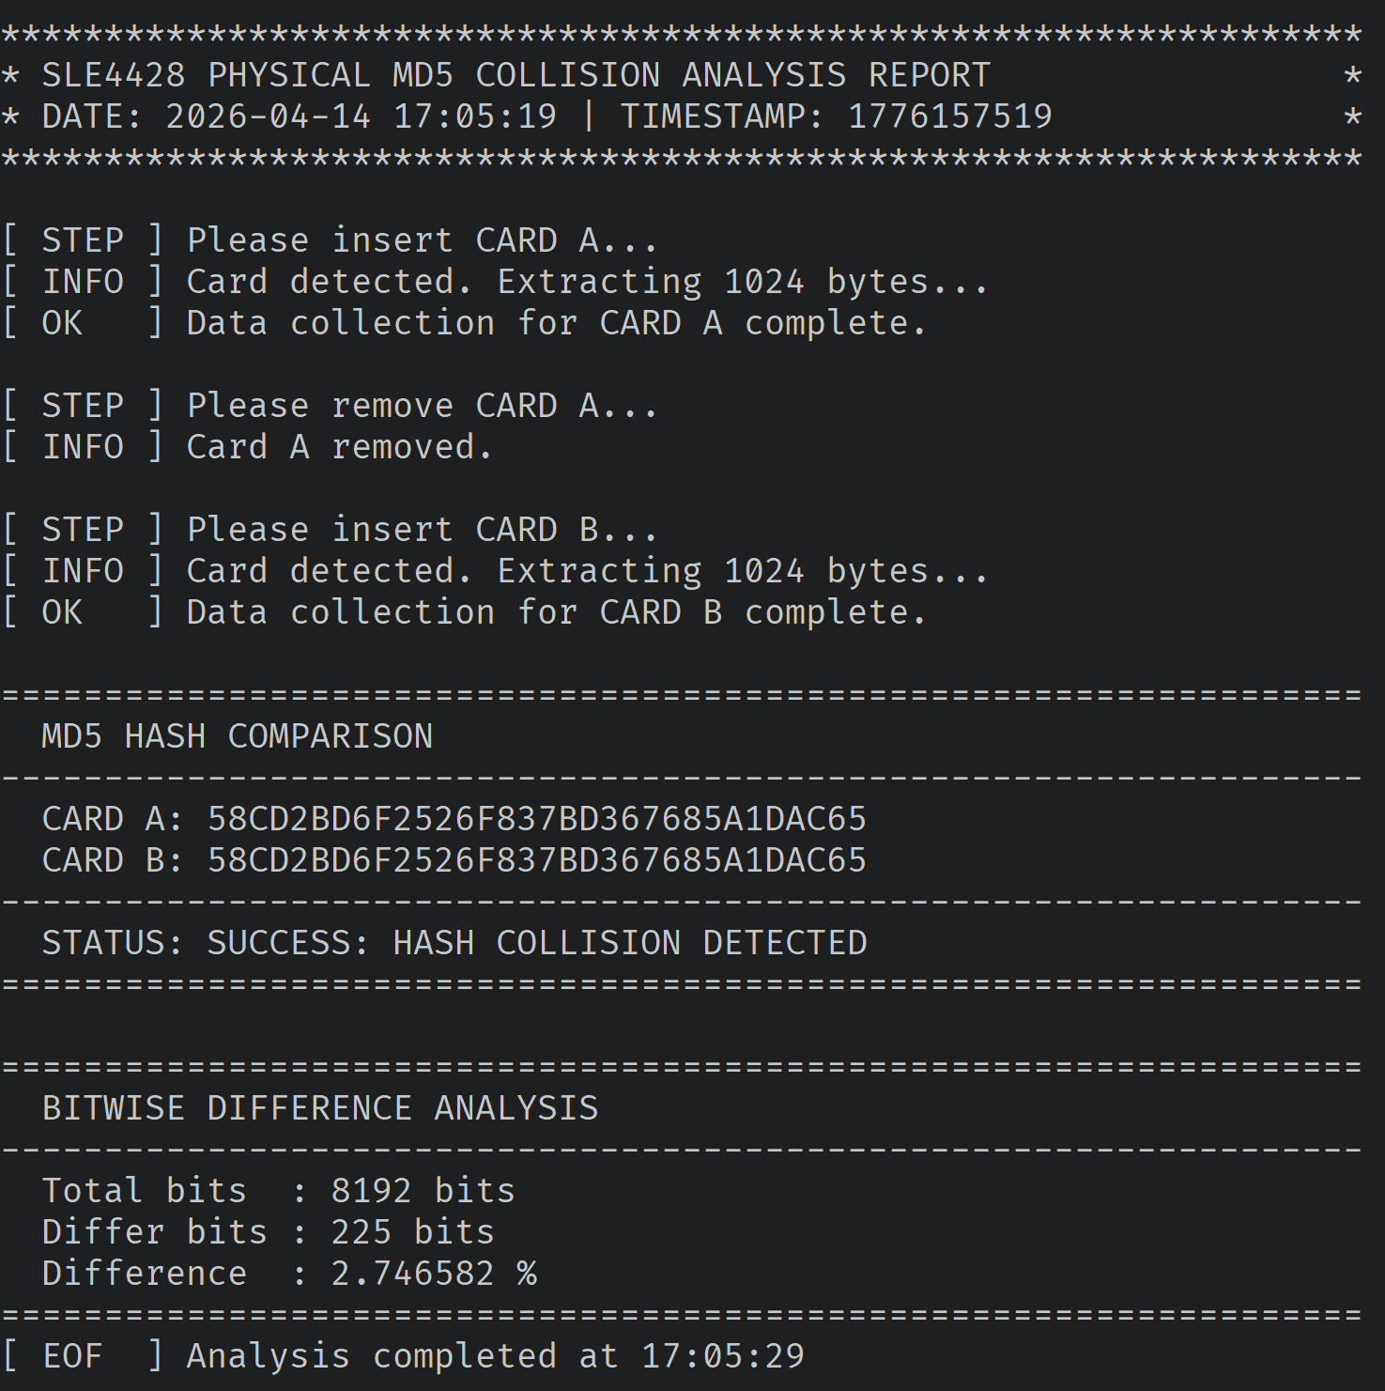Click the HASH COLLISION DETECTED status text
The width and height of the screenshot is (1385, 1391).
click(x=630, y=943)
